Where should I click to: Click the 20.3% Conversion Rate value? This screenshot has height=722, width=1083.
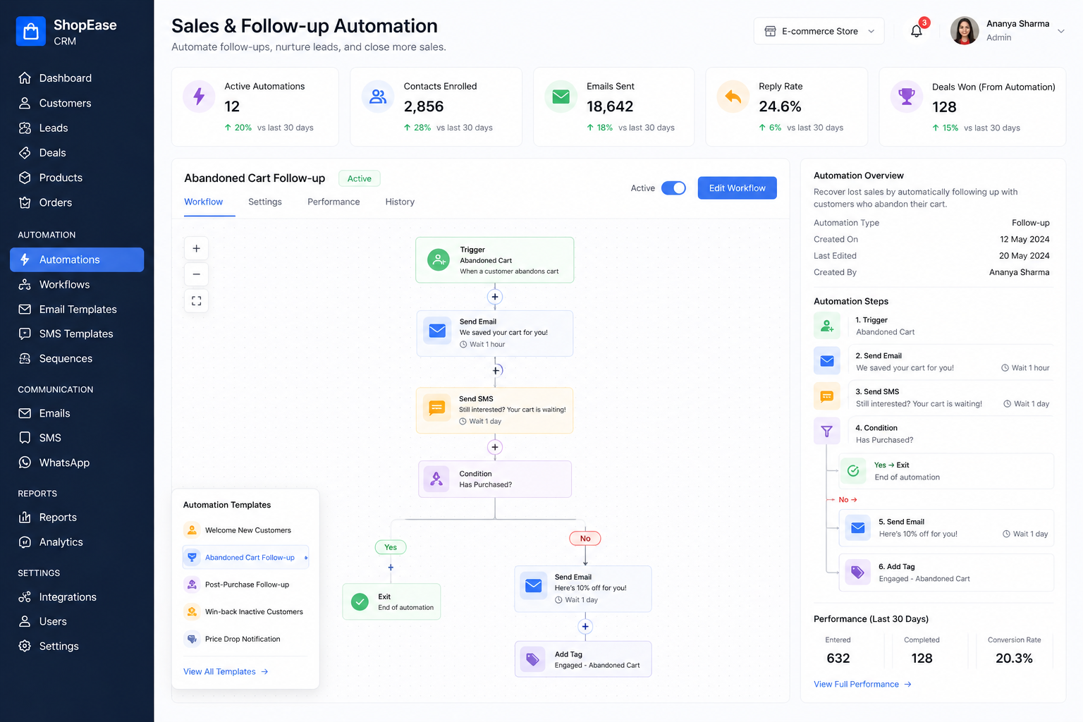click(x=1014, y=659)
